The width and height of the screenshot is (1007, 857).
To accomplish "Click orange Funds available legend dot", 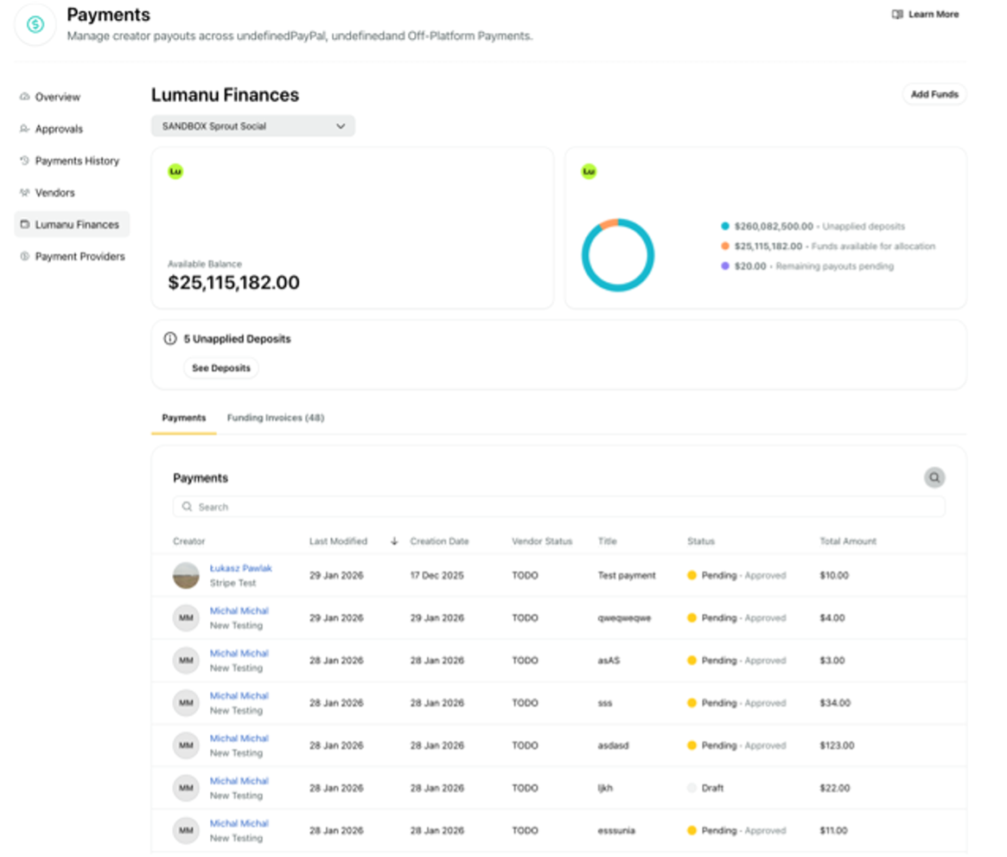I will pyautogui.click(x=725, y=246).
